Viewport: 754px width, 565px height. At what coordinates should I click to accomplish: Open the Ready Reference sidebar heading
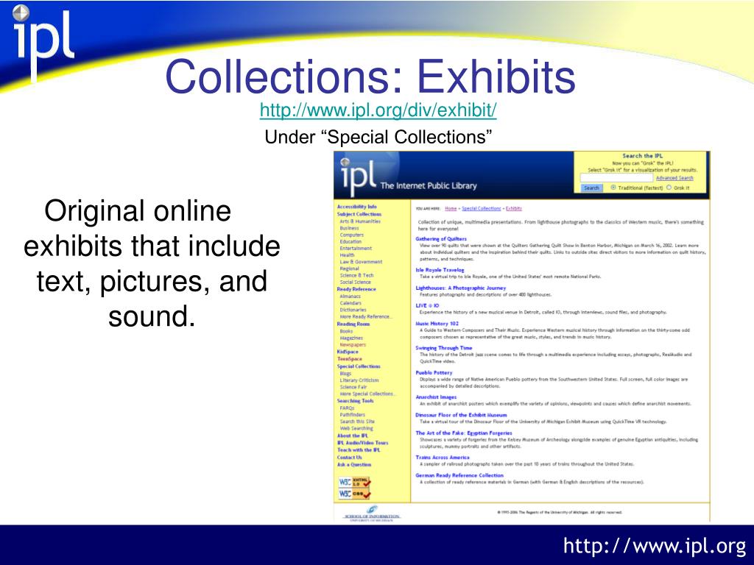[356, 289]
